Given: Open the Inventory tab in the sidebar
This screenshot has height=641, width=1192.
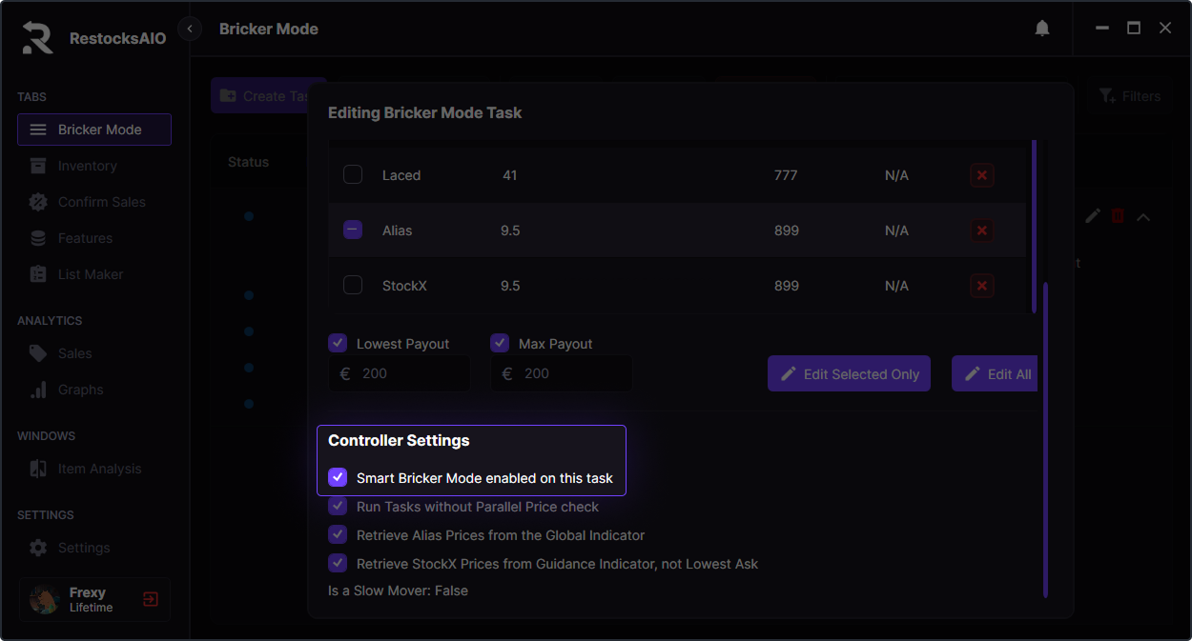Looking at the screenshot, I should [x=87, y=166].
